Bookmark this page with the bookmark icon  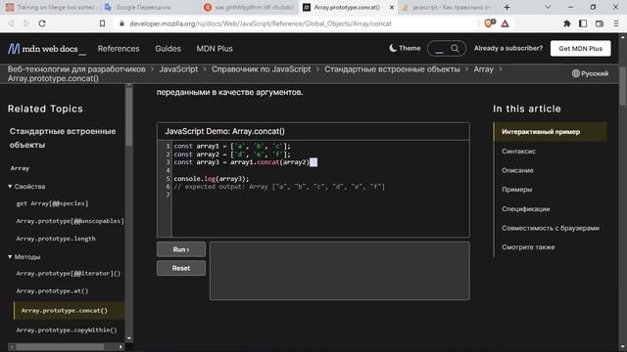coord(102,23)
